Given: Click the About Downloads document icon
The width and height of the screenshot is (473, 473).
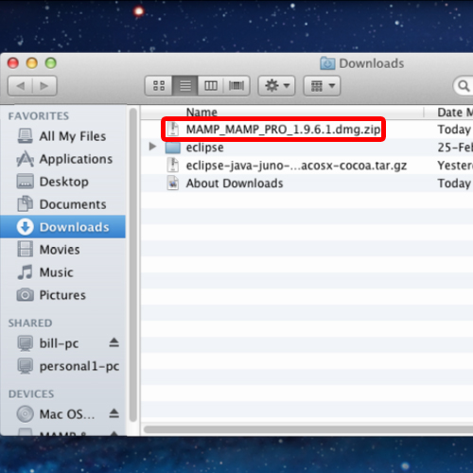Looking at the screenshot, I should tap(173, 184).
